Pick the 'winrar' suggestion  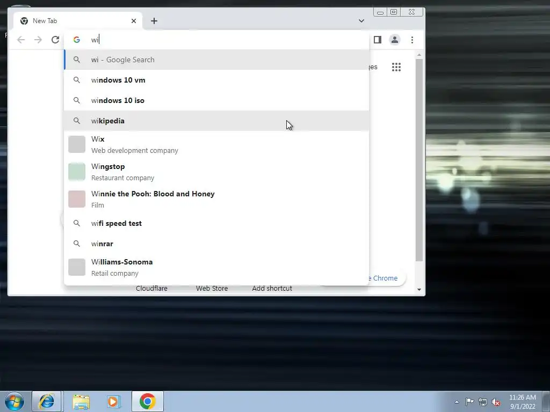tap(217, 244)
